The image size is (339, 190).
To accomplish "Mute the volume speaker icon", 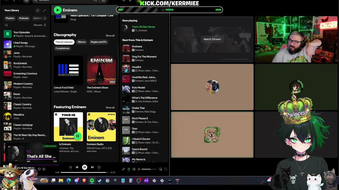I will [x=139, y=169].
